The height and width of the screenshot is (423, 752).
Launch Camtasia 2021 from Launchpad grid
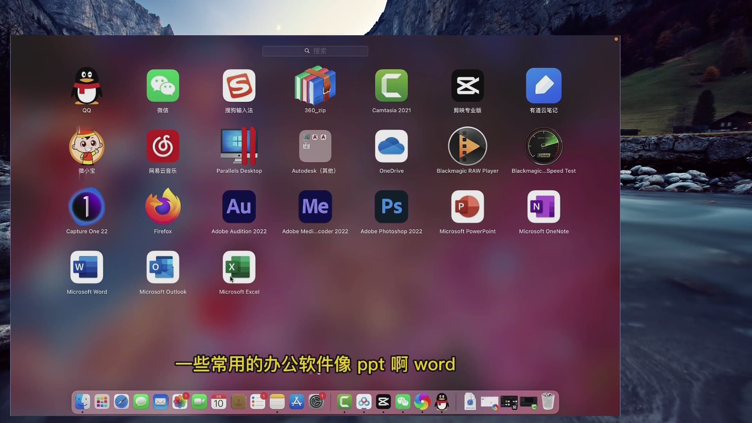[x=391, y=86]
